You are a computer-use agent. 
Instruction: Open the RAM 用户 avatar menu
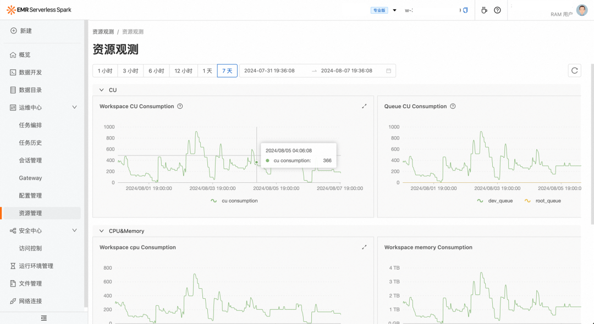coord(582,10)
